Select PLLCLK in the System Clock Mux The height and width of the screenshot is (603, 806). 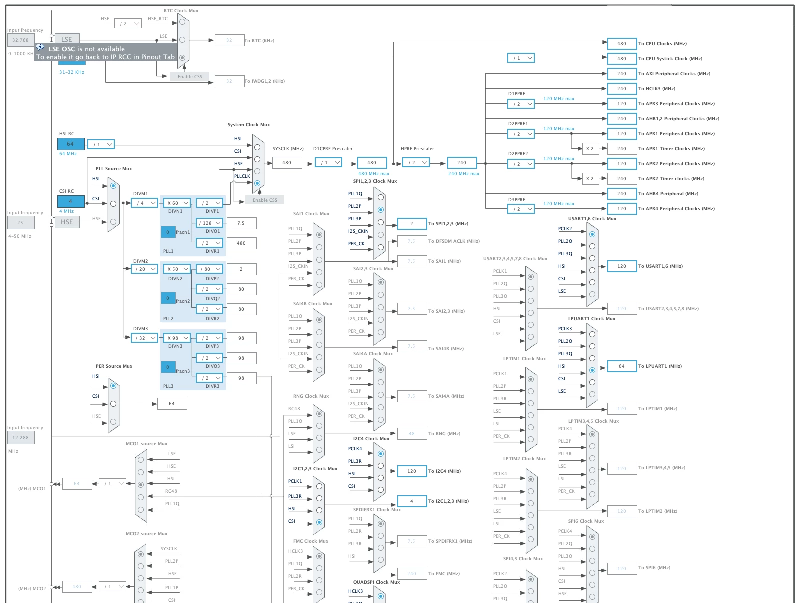coord(257,183)
